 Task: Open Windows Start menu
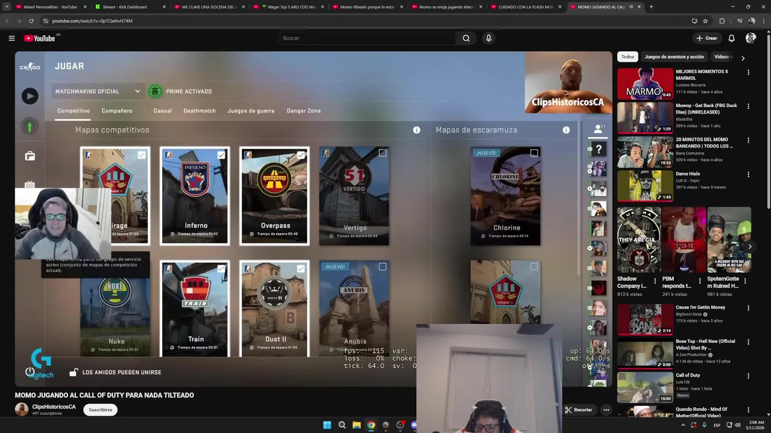(x=327, y=425)
